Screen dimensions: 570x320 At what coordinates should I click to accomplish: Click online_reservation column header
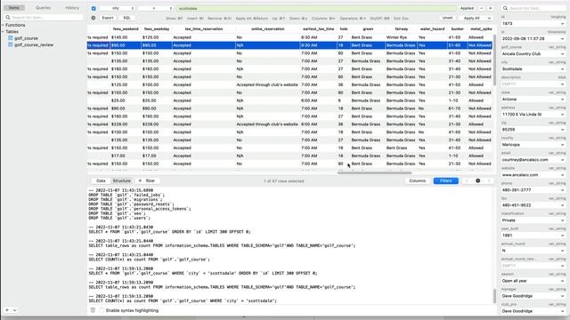click(268, 28)
